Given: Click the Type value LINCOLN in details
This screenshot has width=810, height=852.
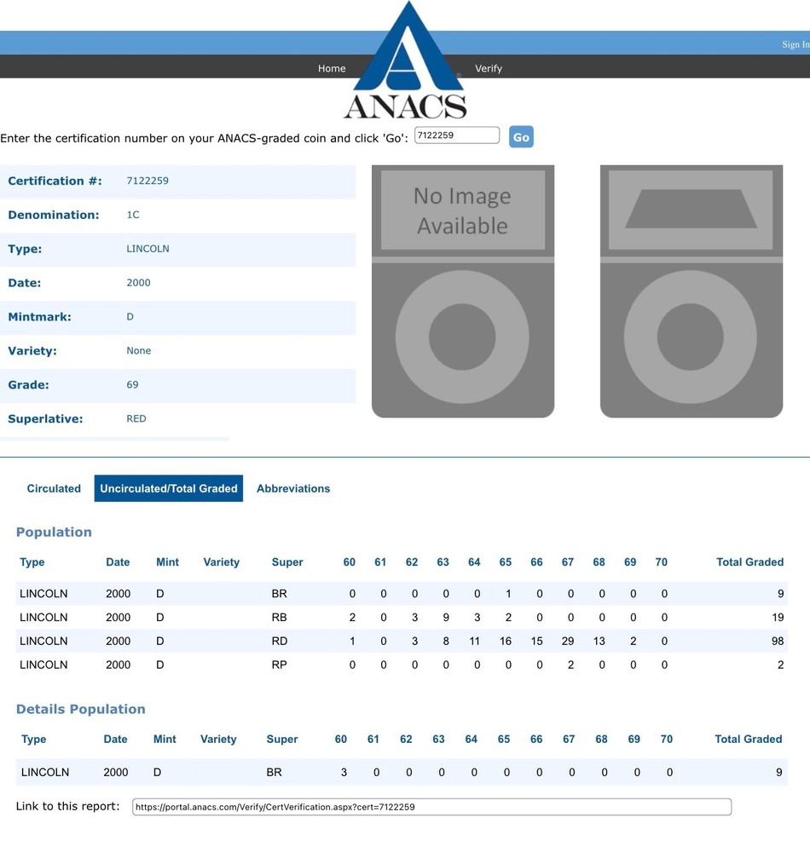Looking at the screenshot, I should 148,249.
